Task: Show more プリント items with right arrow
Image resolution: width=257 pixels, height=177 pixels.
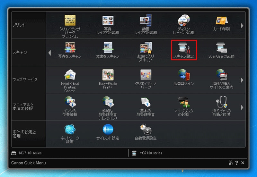Action: 242,26
